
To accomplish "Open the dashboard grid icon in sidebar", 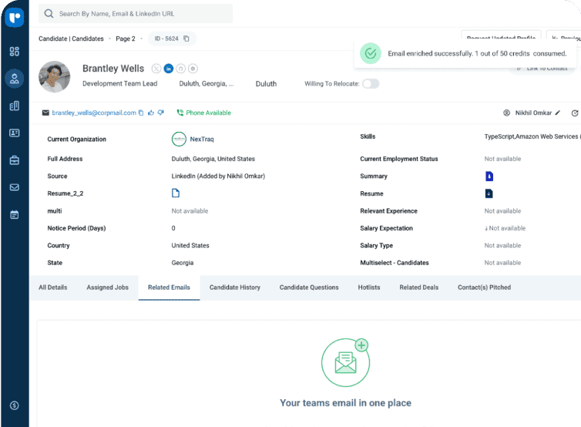I will pyautogui.click(x=14, y=52).
